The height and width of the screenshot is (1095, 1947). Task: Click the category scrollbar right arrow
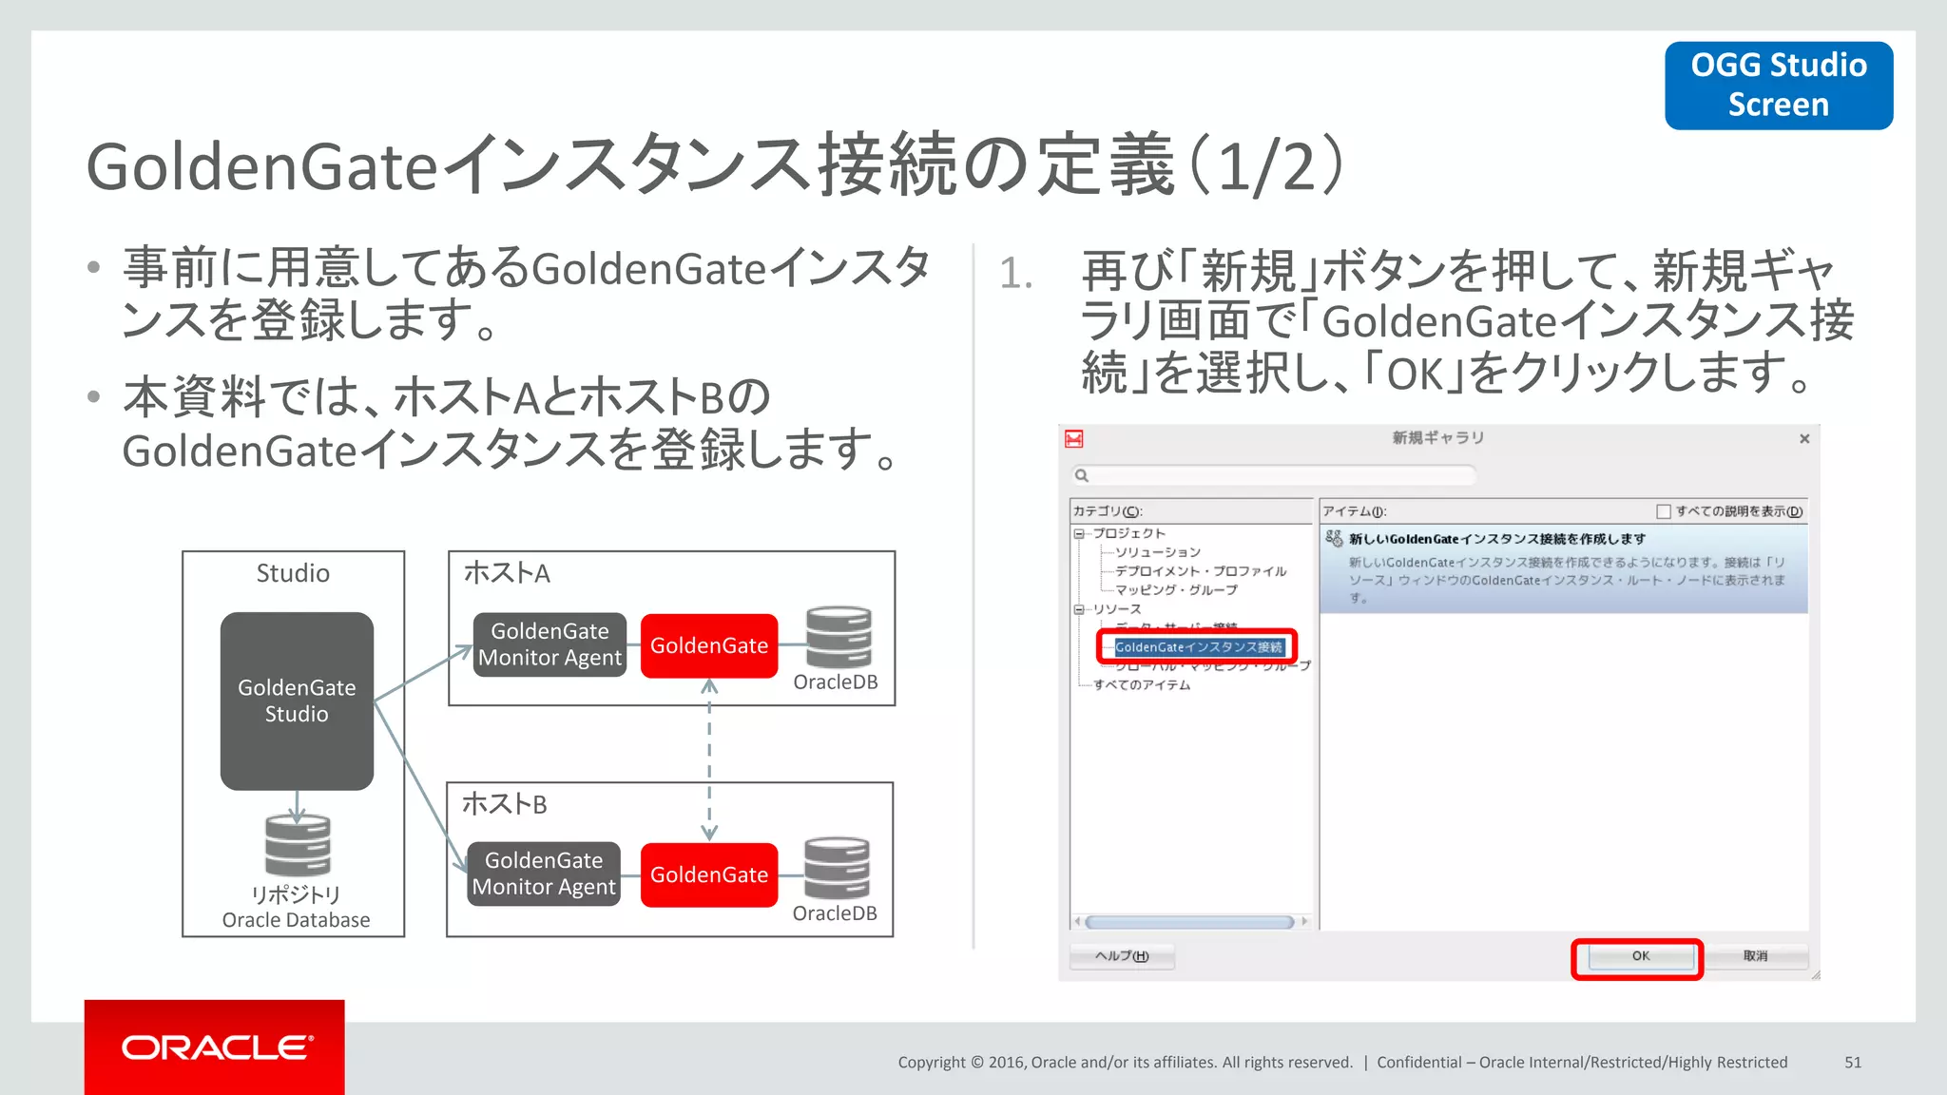(1304, 922)
